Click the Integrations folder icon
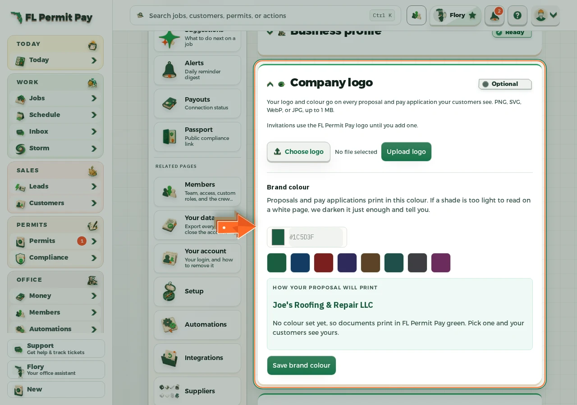 169,358
